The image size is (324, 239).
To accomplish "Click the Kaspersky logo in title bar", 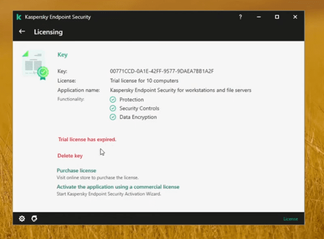I will pos(19,17).
